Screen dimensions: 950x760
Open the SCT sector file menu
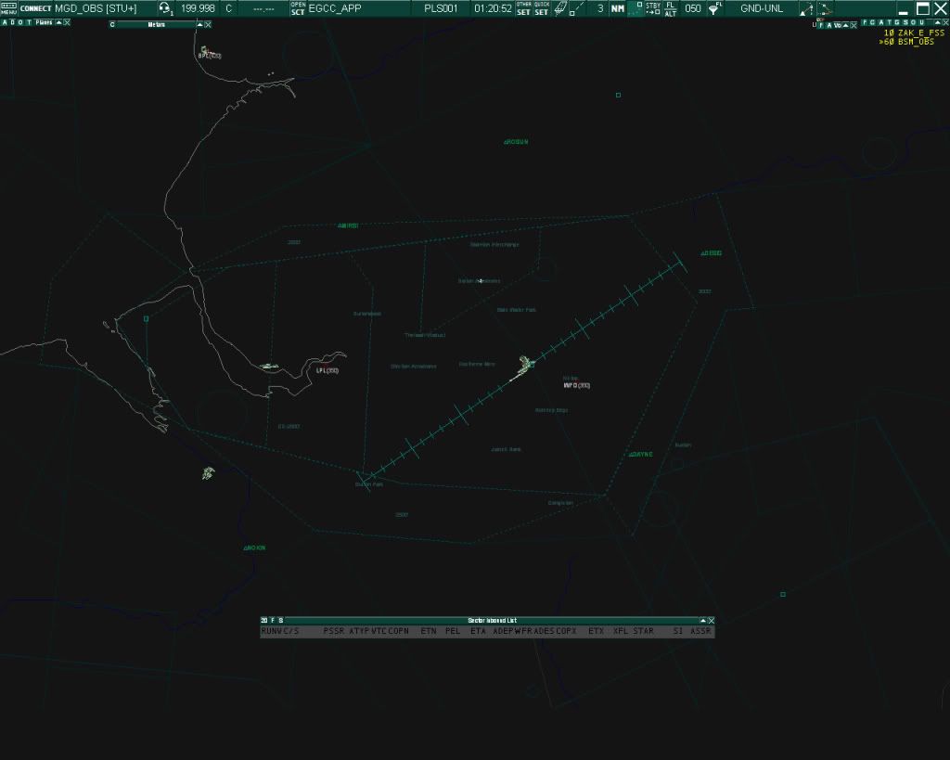(x=298, y=8)
